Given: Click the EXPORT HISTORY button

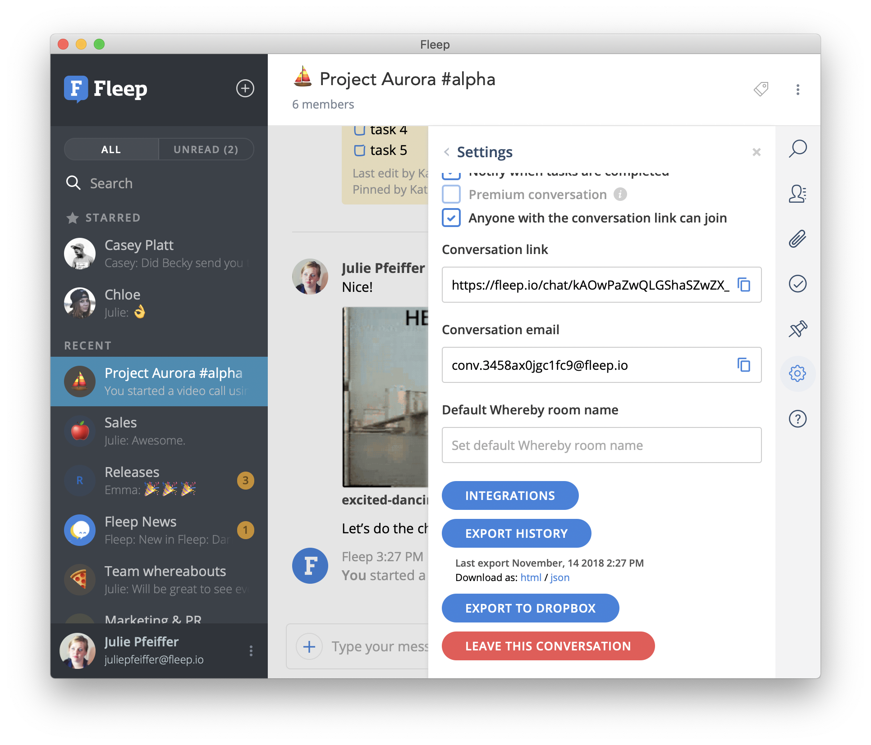Looking at the screenshot, I should (516, 533).
